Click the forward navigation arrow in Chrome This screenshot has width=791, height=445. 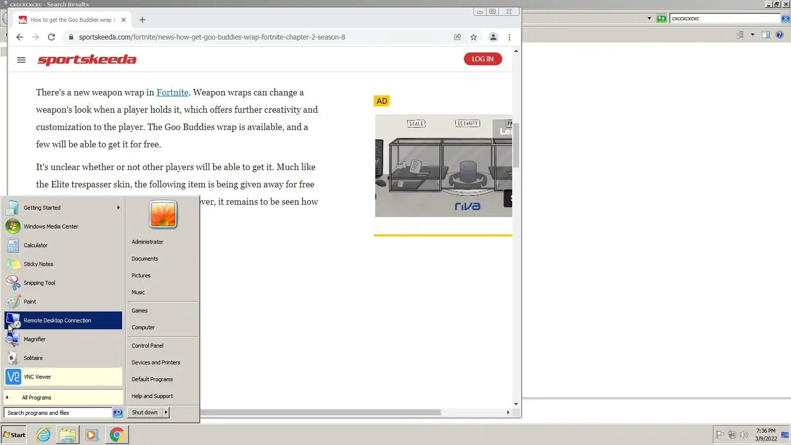pos(36,37)
